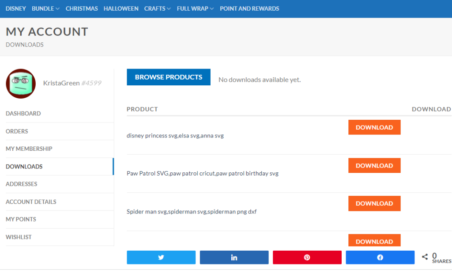Click the shares count icon
Screen dimensions: 452x271
425,256
